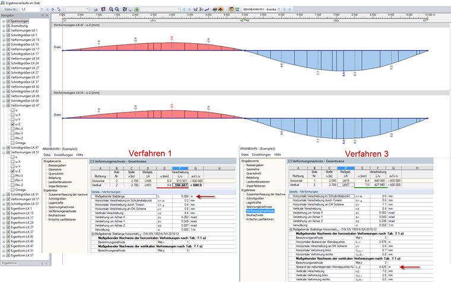Image resolution: width=451 pixels, height=282 pixels.
Task: Click the smoothing ranges icon in toolbar
Action: [196, 9]
